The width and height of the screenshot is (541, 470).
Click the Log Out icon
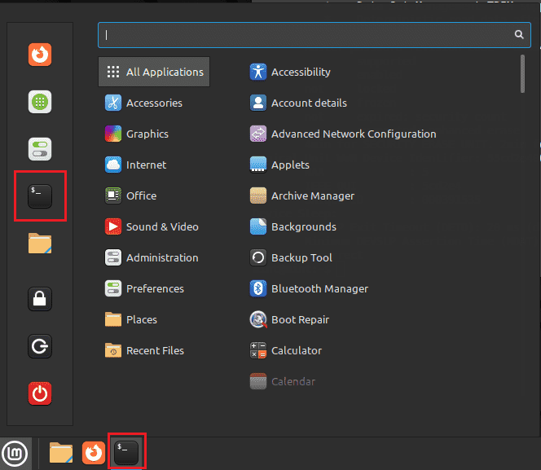coord(40,346)
